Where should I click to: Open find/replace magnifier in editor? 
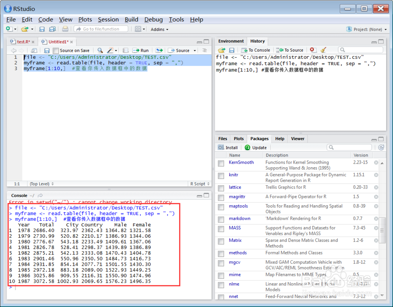coord(100,50)
